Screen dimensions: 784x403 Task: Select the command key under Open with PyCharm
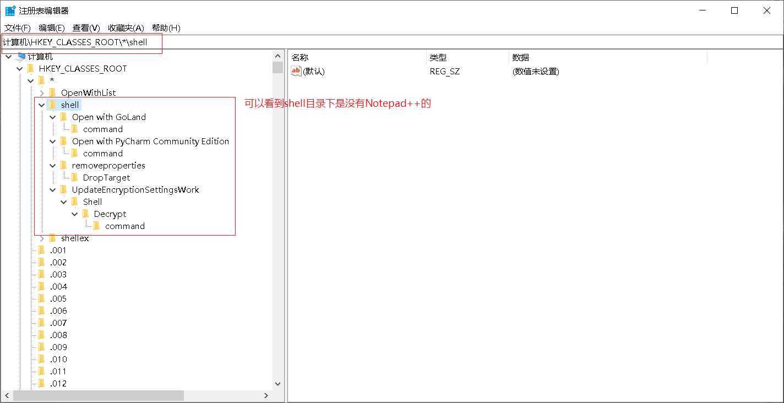(103, 153)
